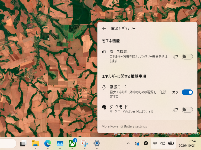Click the taskbar search box
The image size is (201, 150).
(x=8, y=143)
